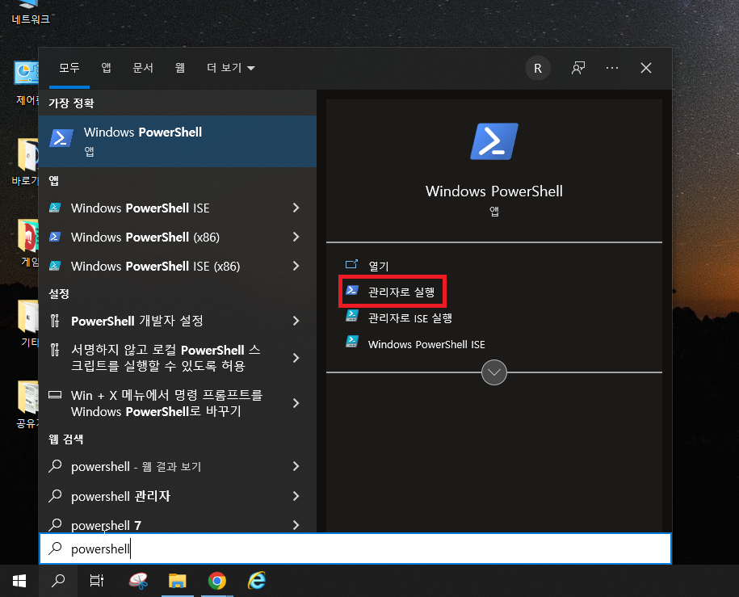Open Task View on the taskbar
Viewport: 739px width, 597px height.
(97, 581)
